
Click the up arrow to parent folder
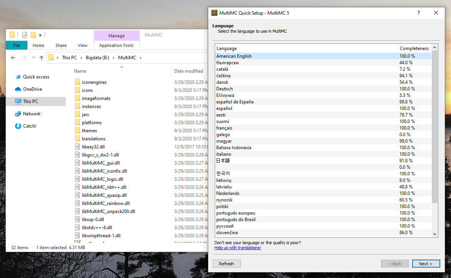(x=42, y=58)
